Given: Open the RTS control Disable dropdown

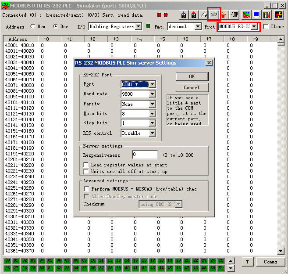Looking at the screenshot, I should [152, 133].
